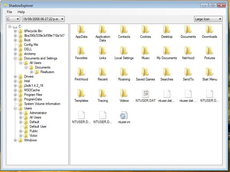This screenshot has width=230, height=172.
Task: Select the Contacts folder icon
Action: click(x=124, y=29)
